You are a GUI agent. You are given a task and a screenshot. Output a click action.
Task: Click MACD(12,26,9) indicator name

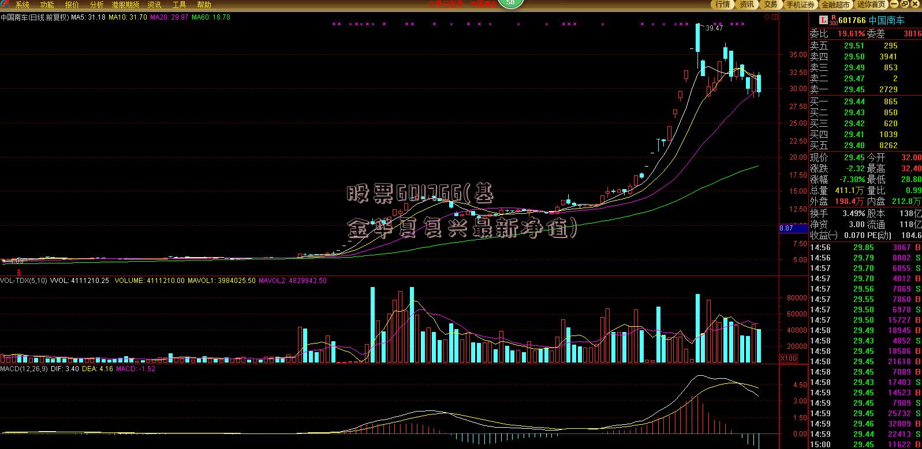[x=24, y=368]
